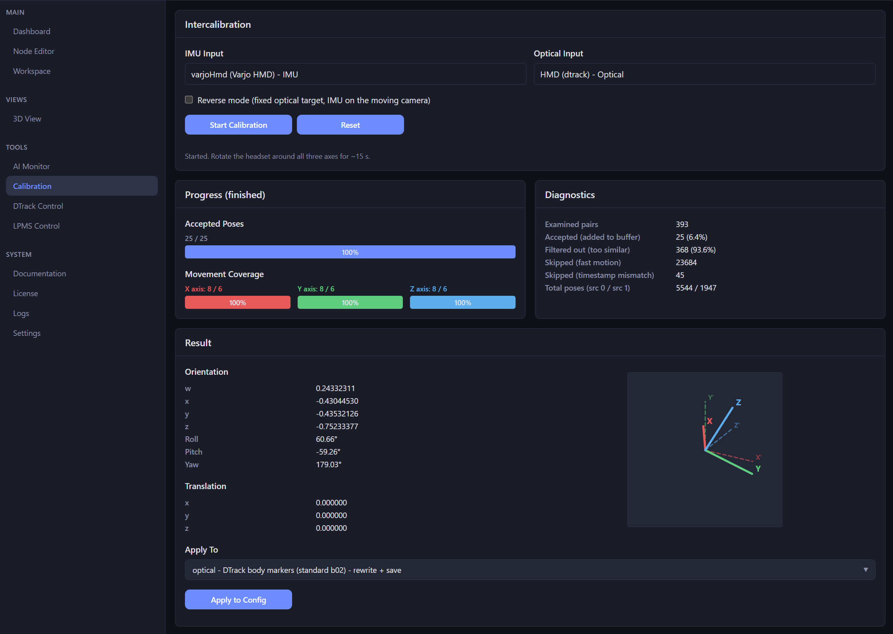Open the 3D View

(x=27, y=119)
